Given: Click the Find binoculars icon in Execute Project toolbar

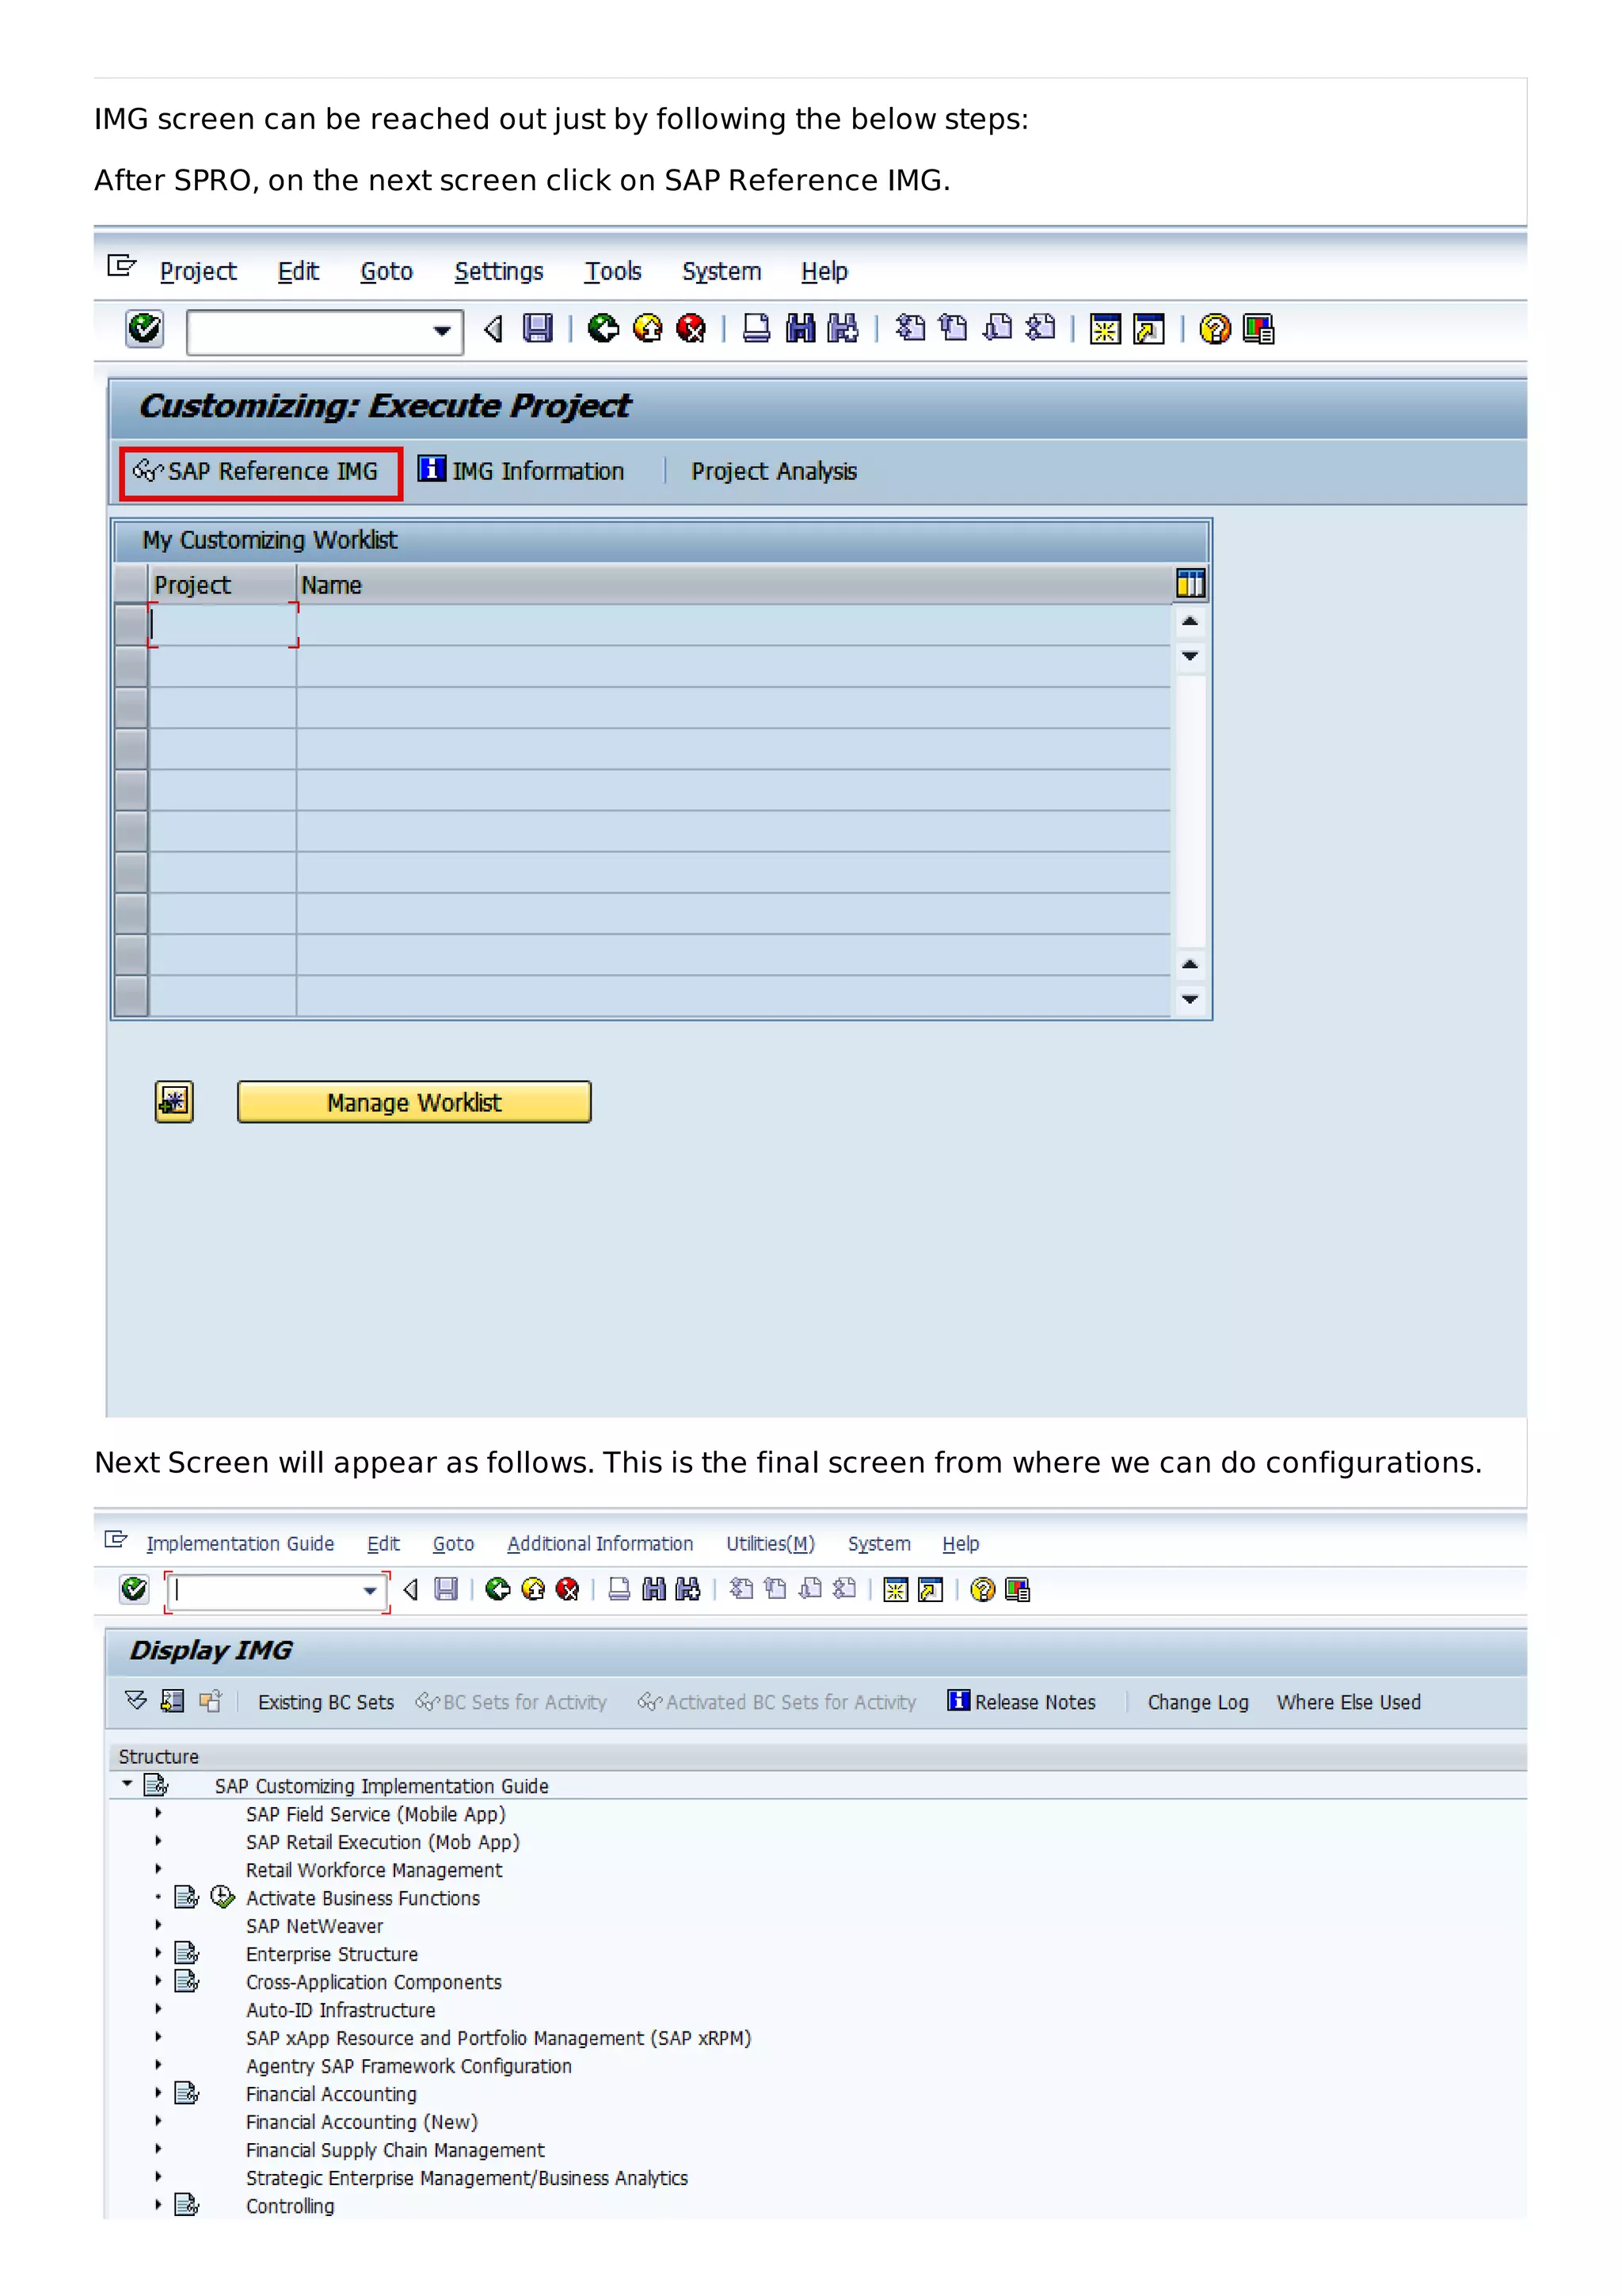Looking at the screenshot, I should coord(801,328).
